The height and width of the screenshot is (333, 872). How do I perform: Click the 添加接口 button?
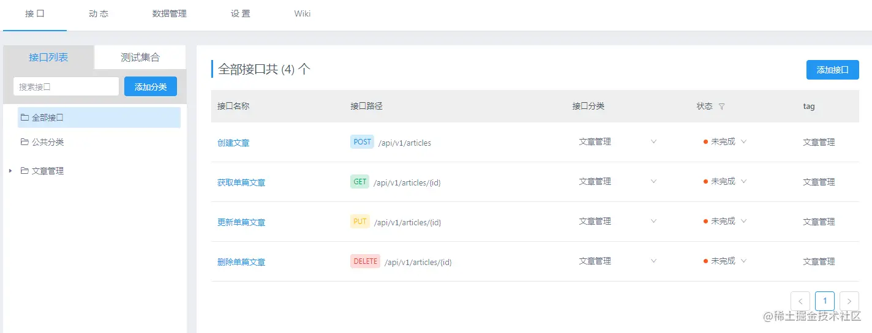[832, 70]
